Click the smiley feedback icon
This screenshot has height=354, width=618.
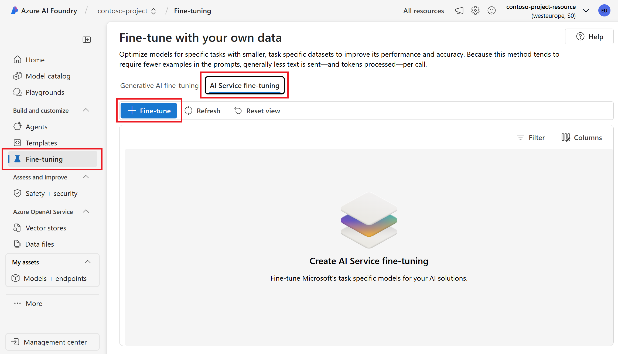[491, 11]
